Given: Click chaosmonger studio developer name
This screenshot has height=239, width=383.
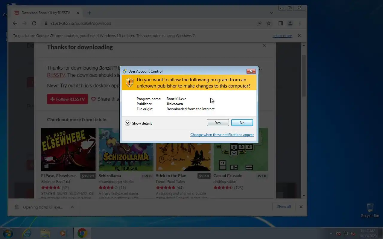Looking at the screenshot, I should pyautogui.click(x=116, y=182).
